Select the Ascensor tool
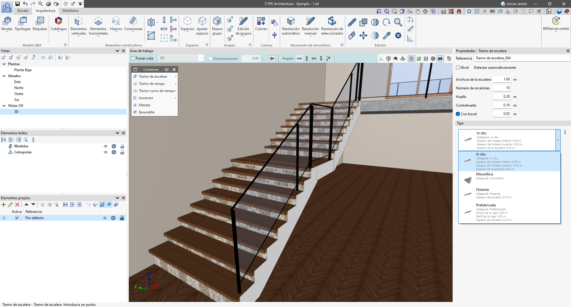The height and width of the screenshot is (307, 571). (x=146, y=98)
